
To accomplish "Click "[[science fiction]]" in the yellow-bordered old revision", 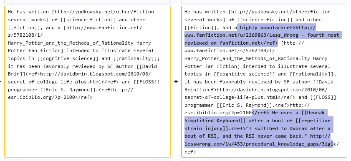I will [88, 20].
